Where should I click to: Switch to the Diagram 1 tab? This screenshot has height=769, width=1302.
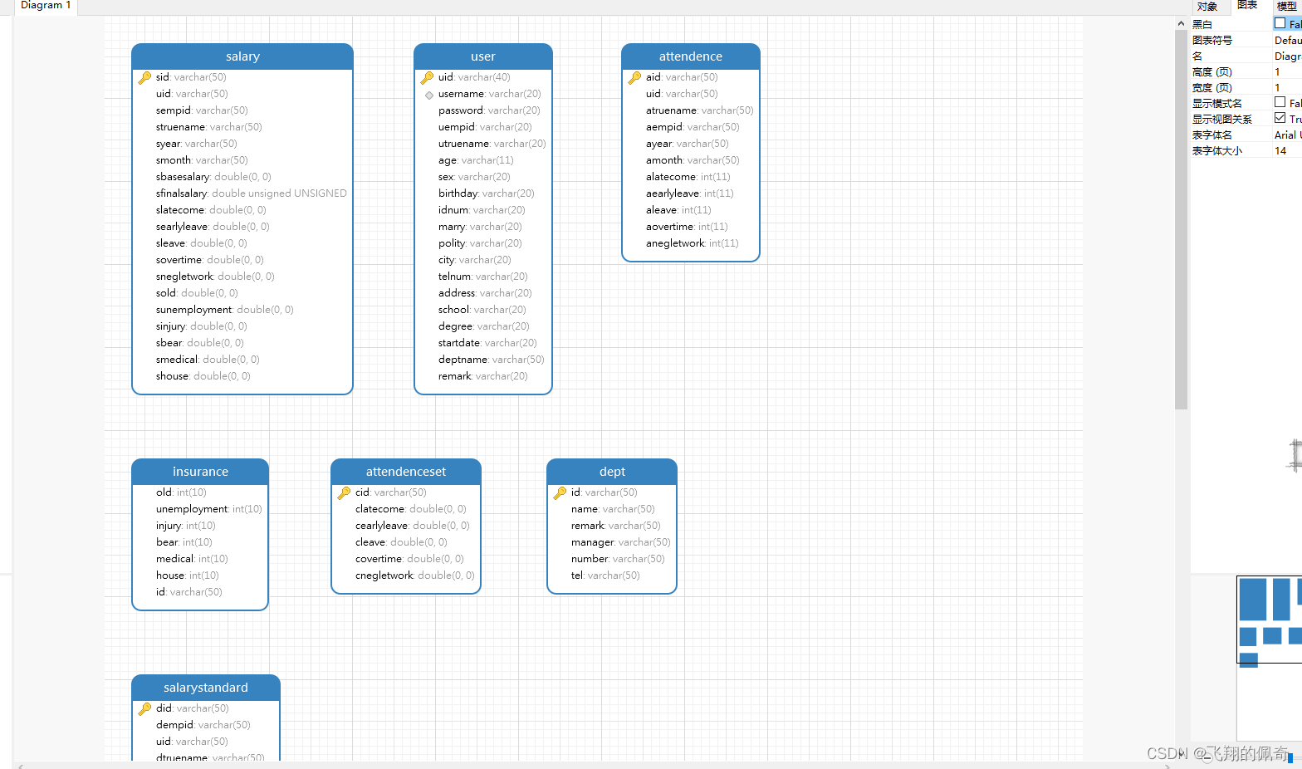(x=45, y=6)
